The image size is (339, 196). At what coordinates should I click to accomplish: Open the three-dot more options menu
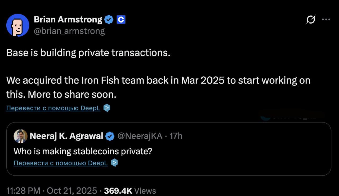click(326, 19)
